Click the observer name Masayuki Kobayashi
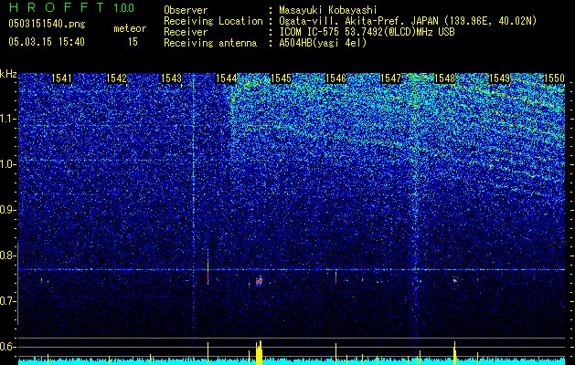 (x=327, y=10)
